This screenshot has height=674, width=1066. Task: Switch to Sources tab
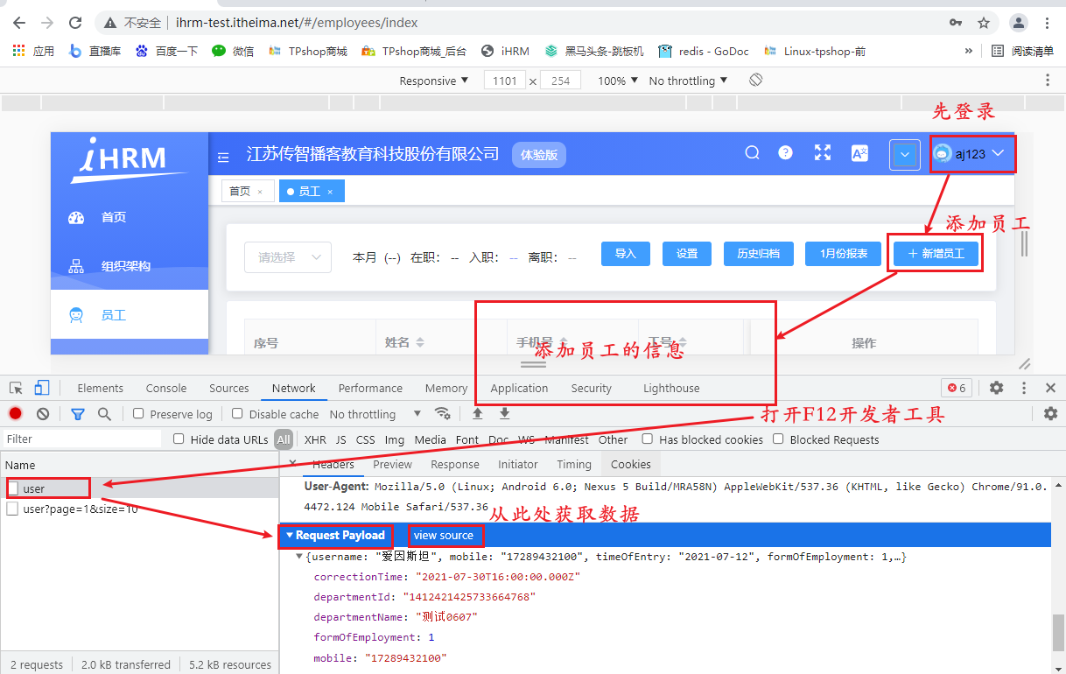pos(229,388)
